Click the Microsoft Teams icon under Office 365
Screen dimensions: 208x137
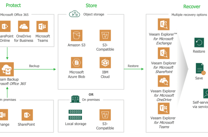click(x=42, y=27)
